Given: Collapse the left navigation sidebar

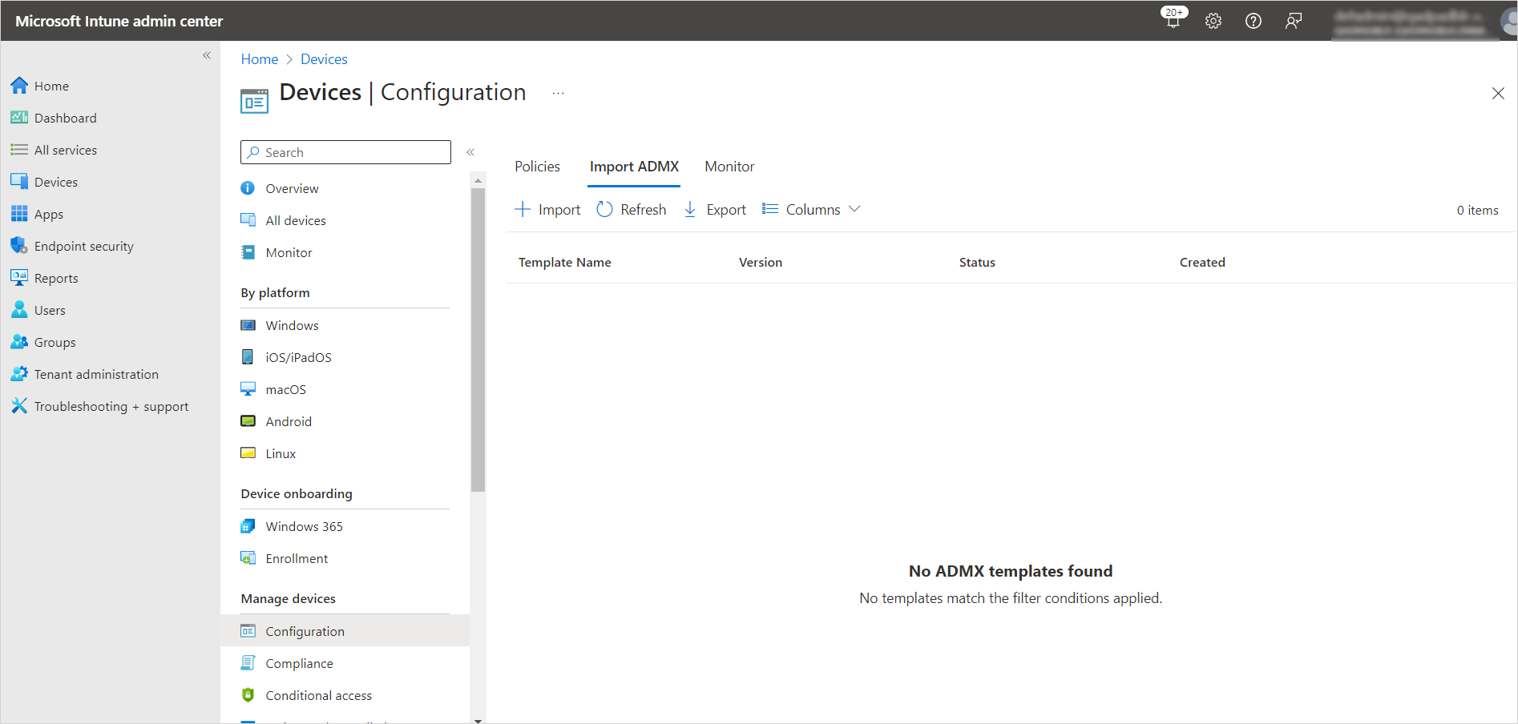Looking at the screenshot, I should [x=207, y=55].
